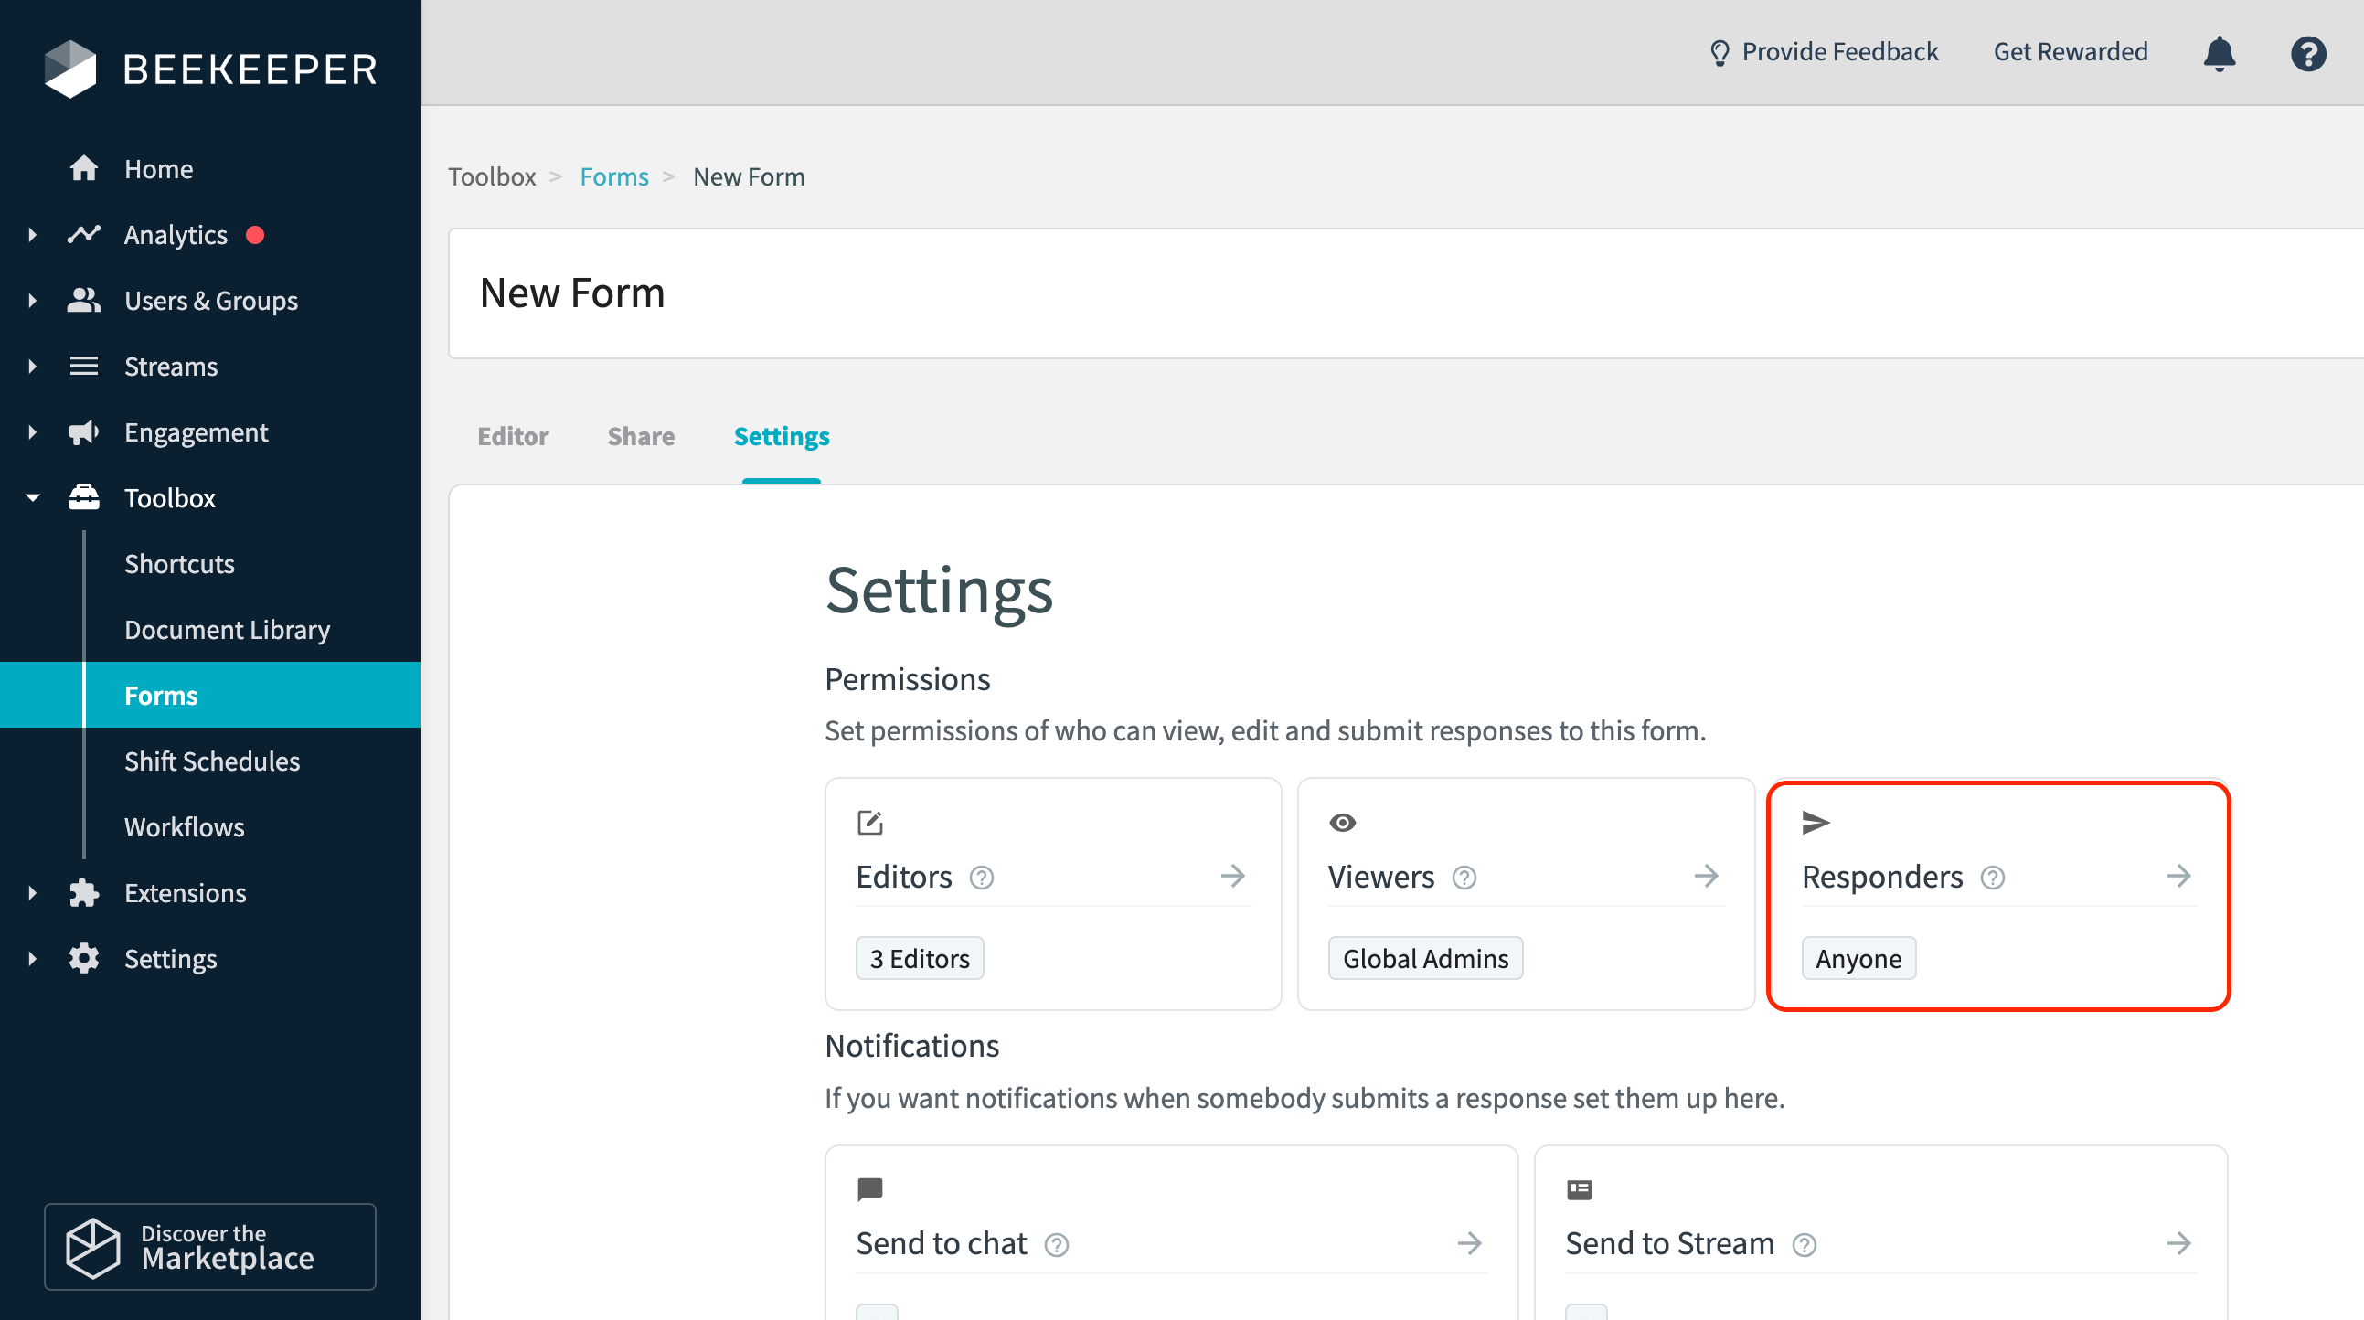
Task: Go to Forms breadcrumb link
Action: (614, 176)
